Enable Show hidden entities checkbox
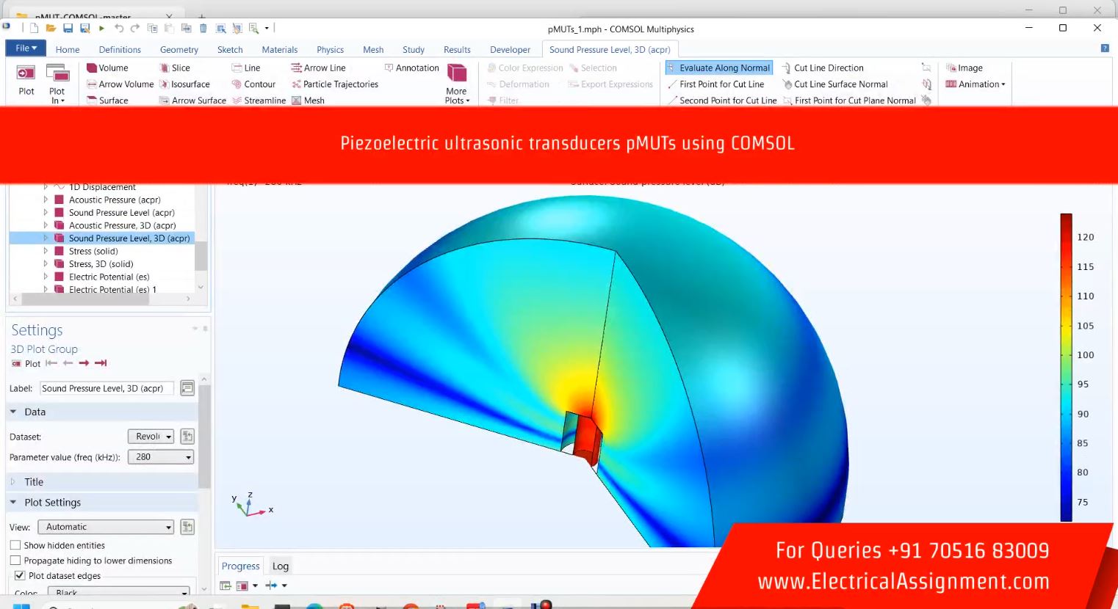 click(15, 545)
